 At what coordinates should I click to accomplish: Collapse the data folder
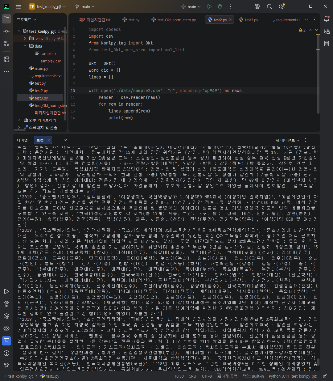pyautogui.click(x=25, y=46)
